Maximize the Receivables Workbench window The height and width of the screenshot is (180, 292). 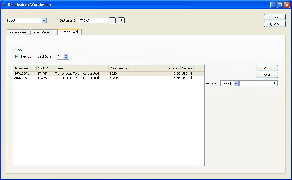[280, 5]
